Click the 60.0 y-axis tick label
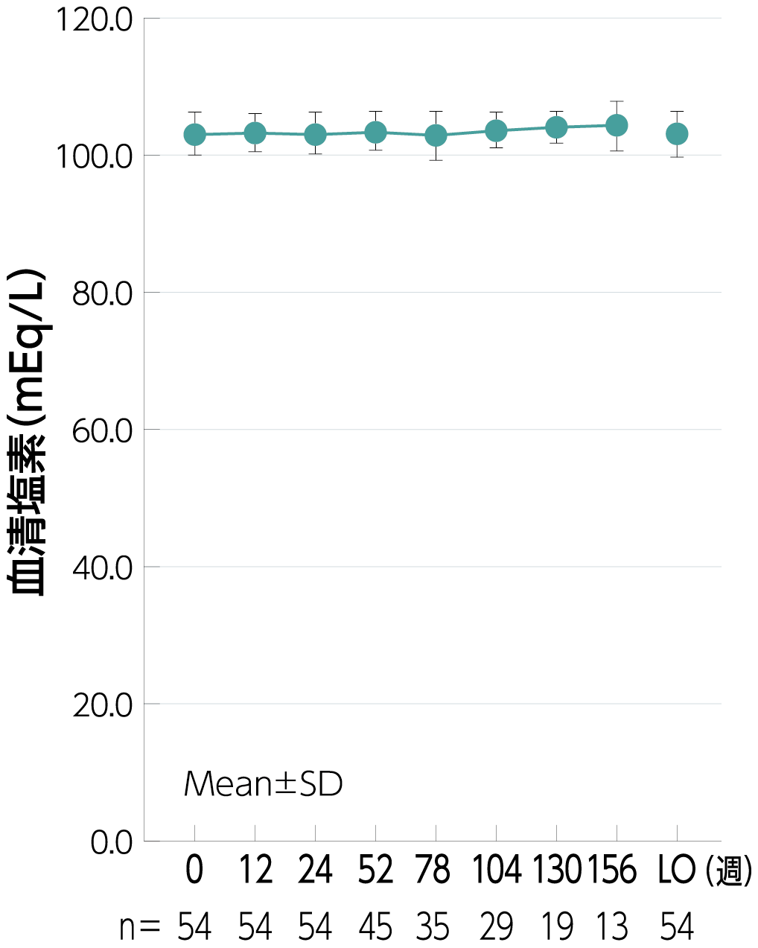This screenshot has height=948, width=758. [x=103, y=430]
